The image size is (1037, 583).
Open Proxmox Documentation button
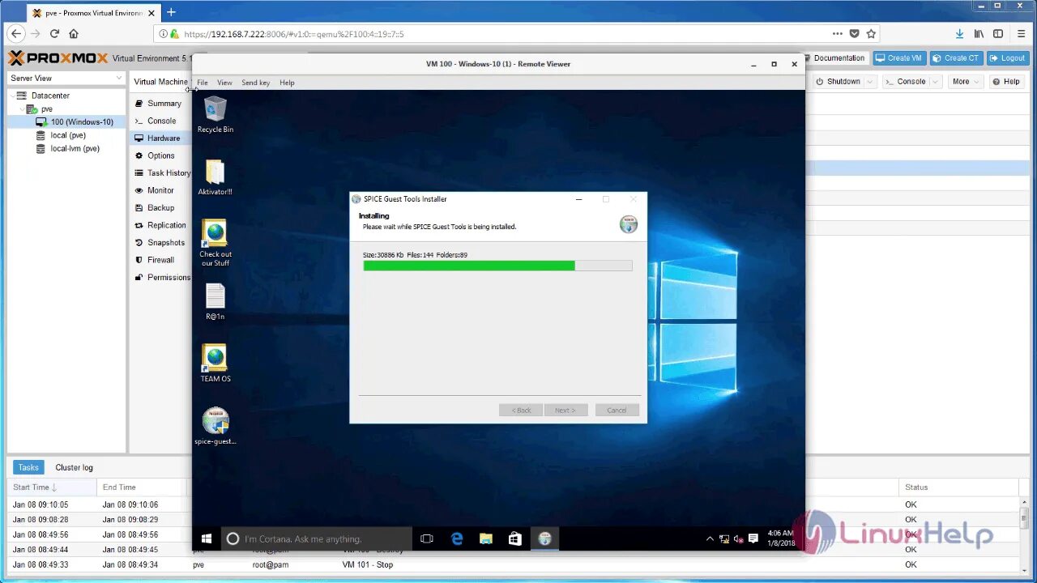point(834,58)
